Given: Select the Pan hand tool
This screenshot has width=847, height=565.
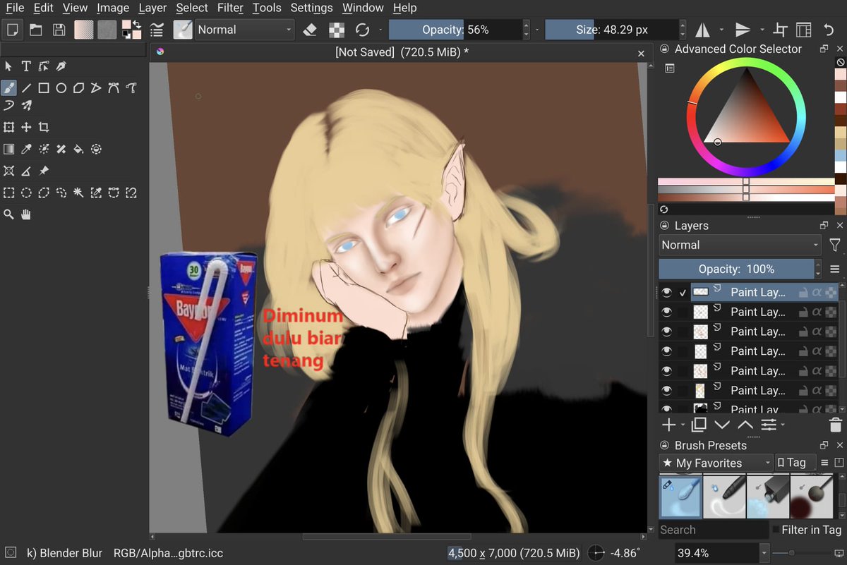Looking at the screenshot, I should [26, 214].
